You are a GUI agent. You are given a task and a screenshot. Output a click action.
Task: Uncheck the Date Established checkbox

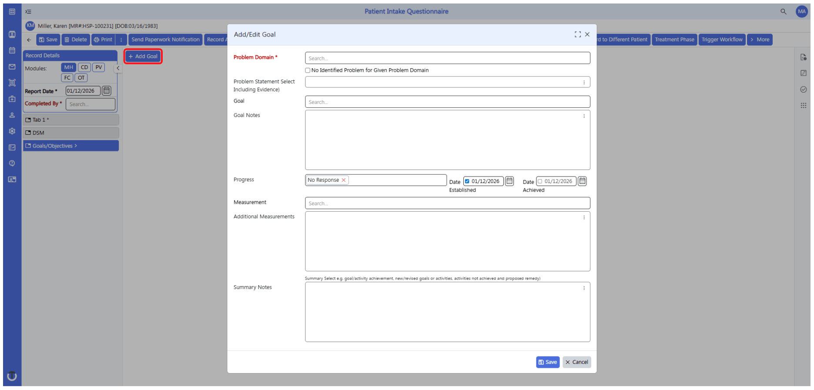[467, 181]
